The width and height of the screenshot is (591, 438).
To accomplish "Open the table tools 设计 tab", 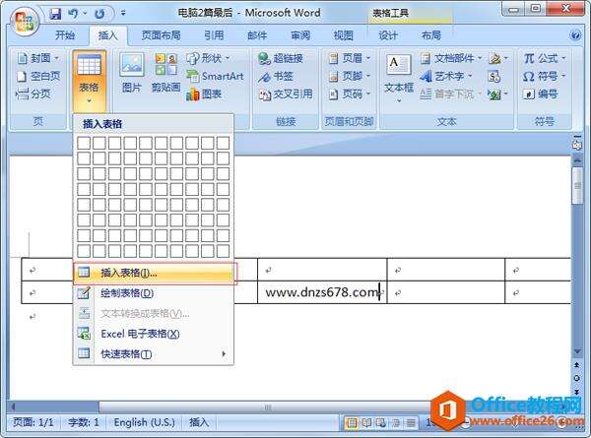I will point(388,35).
